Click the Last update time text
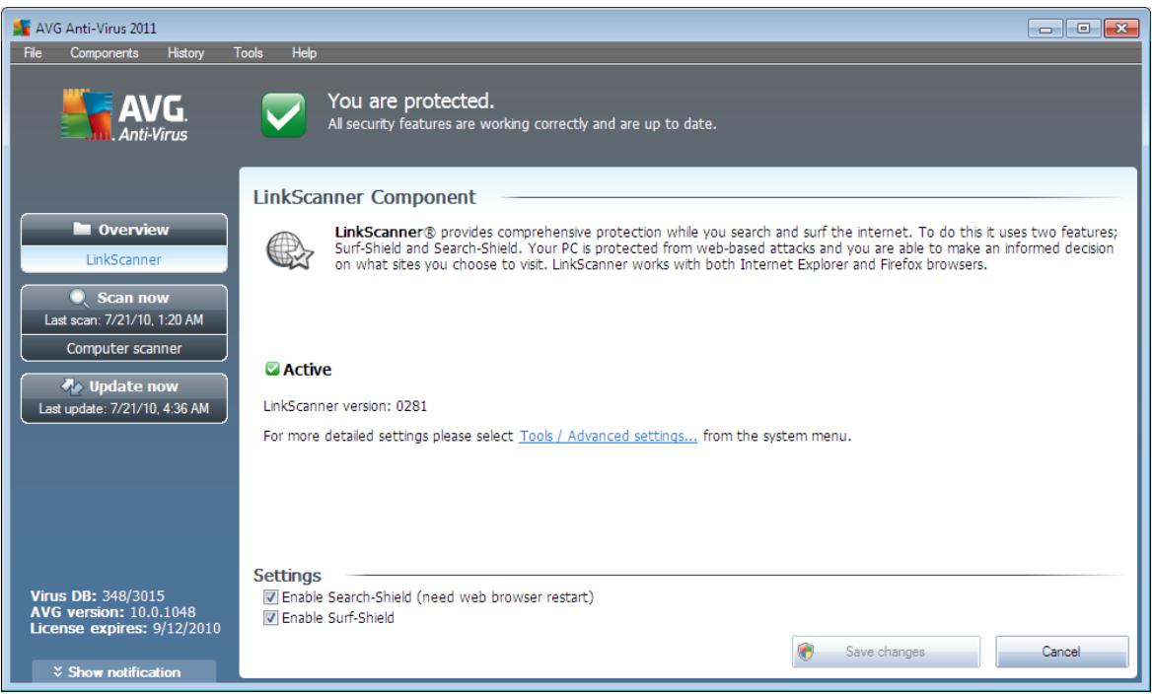Image resolution: width=1154 pixels, height=694 pixels. coord(123,408)
